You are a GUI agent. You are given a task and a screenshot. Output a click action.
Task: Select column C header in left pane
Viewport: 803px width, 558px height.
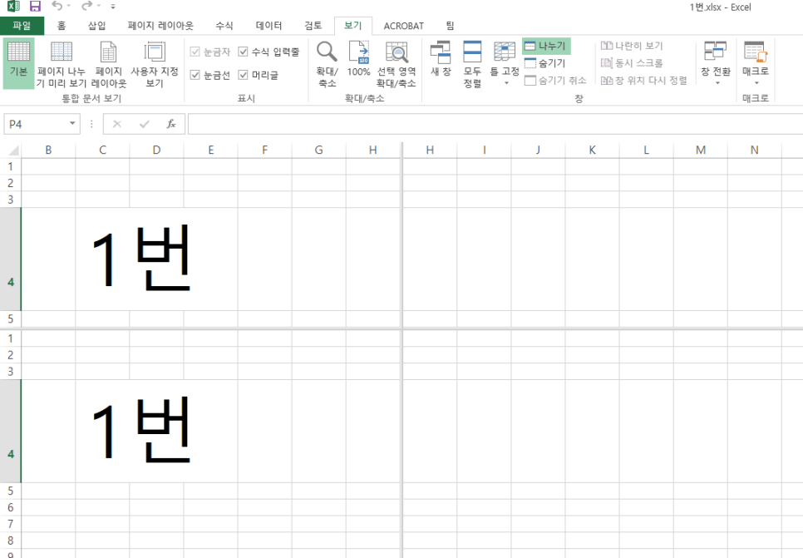(102, 151)
